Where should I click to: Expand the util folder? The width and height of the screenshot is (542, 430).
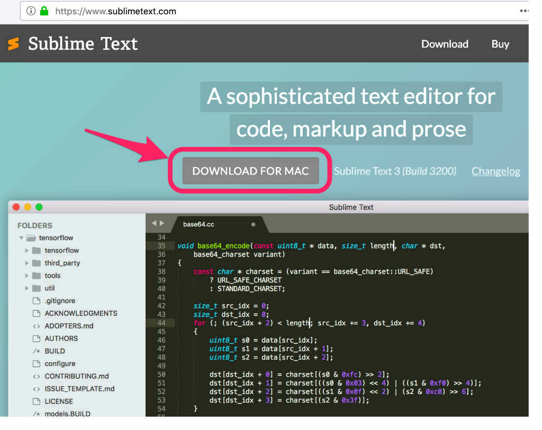[x=27, y=288]
